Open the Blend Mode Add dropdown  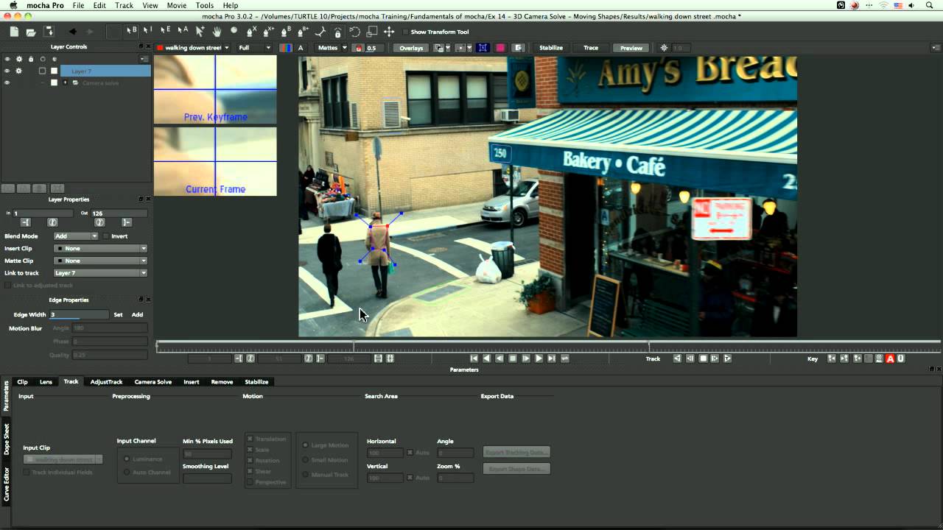(76, 236)
